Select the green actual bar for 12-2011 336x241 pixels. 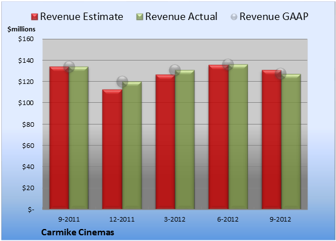click(132, 145)
